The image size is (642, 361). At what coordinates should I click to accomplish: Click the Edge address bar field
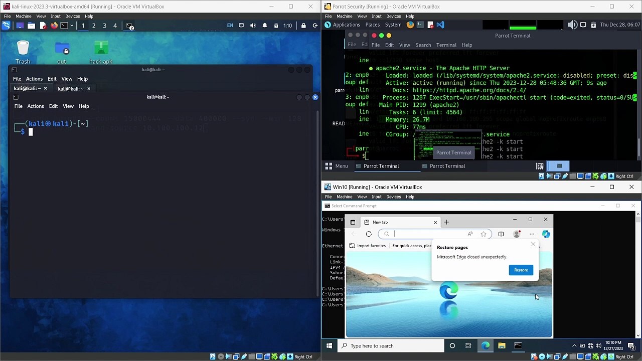click(x=426, y=234)
